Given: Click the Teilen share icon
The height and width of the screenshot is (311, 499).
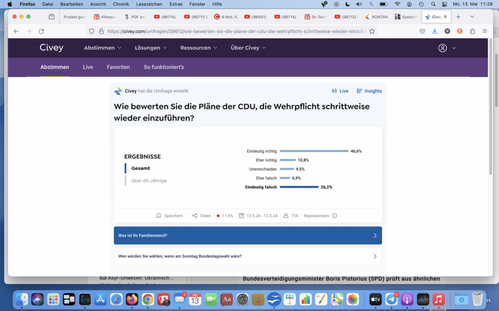Looking at the screenshot, I should [x=195, y=216].
